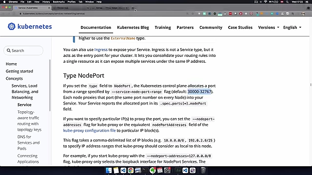This screenshot has height=175, width=312.
Task: Click the site lock icon in address bar
Action: (20, 14)
